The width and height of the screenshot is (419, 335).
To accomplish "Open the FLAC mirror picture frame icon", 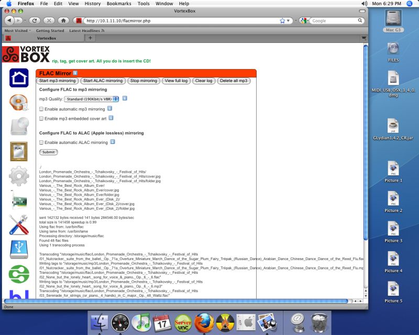I will point(19,151).
